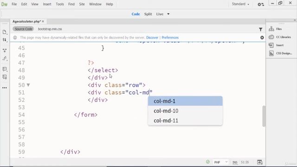Click the green no-errors status icon
Viewport: 297px width, 167px height.
208,162
